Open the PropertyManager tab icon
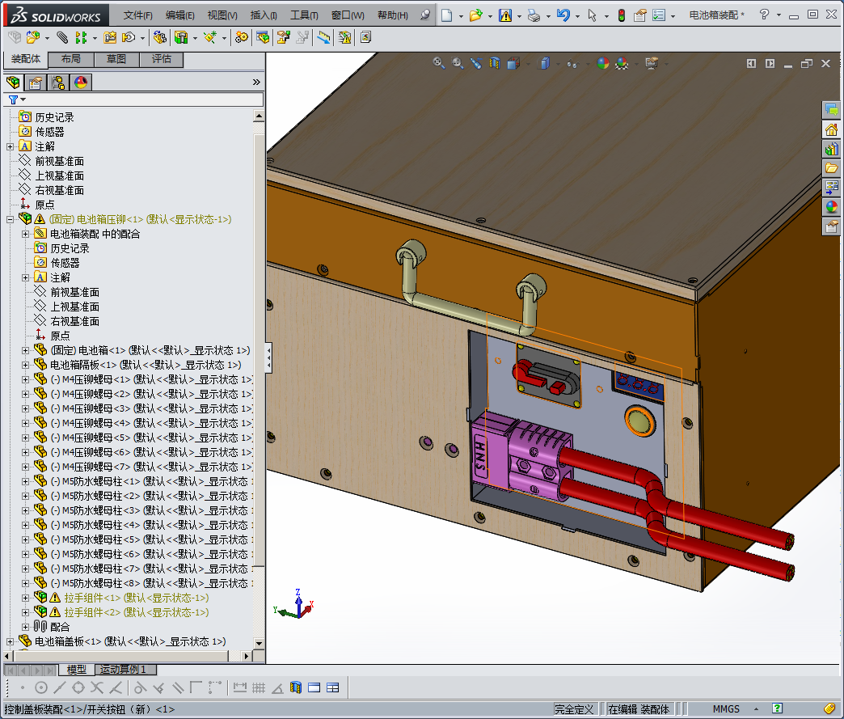The height and width of the screenshot is (719, 844). (36, 82)
